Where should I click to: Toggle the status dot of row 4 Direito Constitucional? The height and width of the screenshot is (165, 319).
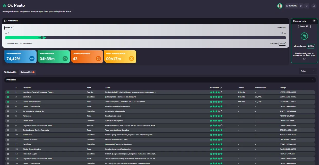click(x=8, y=106)
